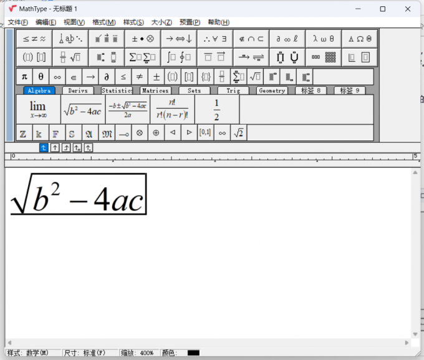Open the operator symbols palette (± • ⊗)
424x360 pixels.
(x=143, y=39)
